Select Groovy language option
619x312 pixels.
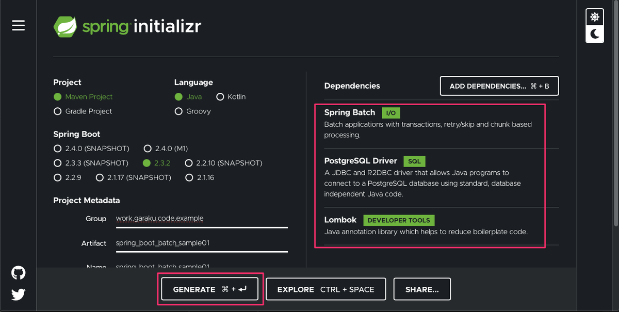coord(178,111)
